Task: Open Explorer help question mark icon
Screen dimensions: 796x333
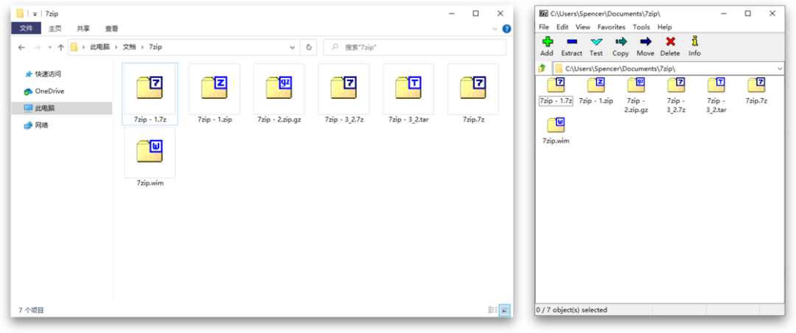Action: pyautogui.click(x=506, y=29)
